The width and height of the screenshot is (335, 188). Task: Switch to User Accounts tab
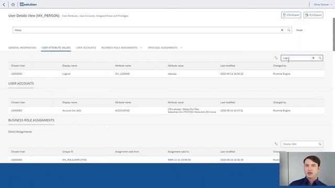86,48
